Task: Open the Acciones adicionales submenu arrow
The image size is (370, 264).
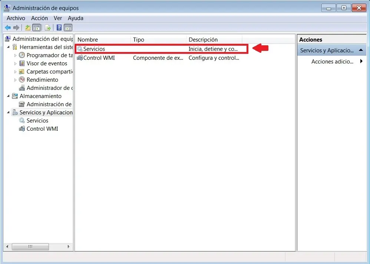Action: pyautogui.click(x=361, y=61)
